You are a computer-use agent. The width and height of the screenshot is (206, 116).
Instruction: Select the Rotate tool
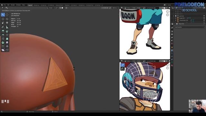[x=7, y=19]
